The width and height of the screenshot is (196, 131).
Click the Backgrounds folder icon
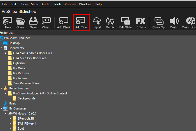[x=14, y=99]
